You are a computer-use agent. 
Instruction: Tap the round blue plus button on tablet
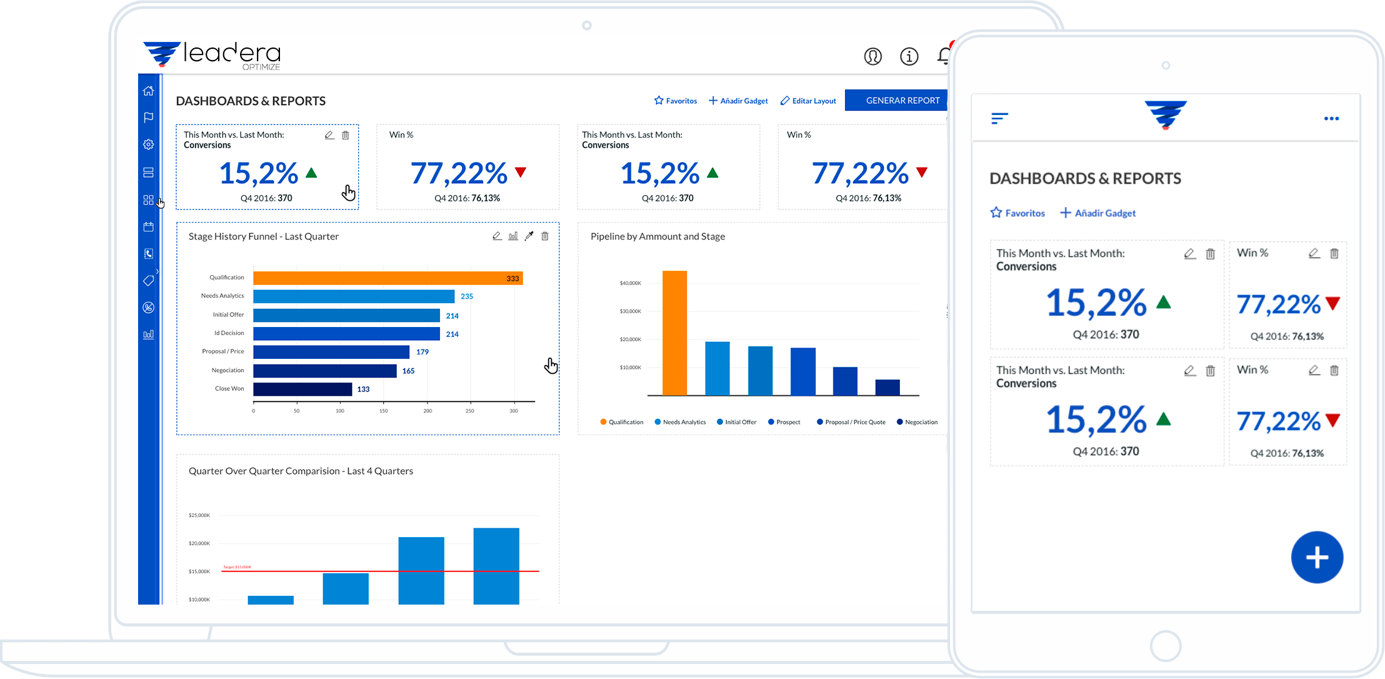[x=1317, y=557]
